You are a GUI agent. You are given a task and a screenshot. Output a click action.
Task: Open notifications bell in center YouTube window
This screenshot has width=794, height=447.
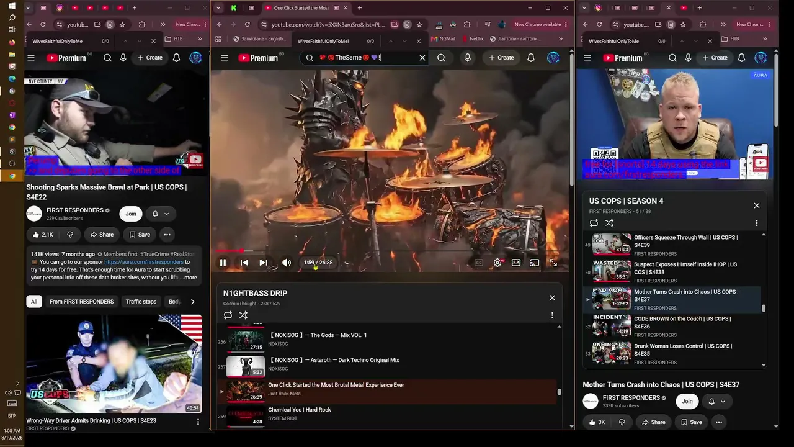pos(531,58)
